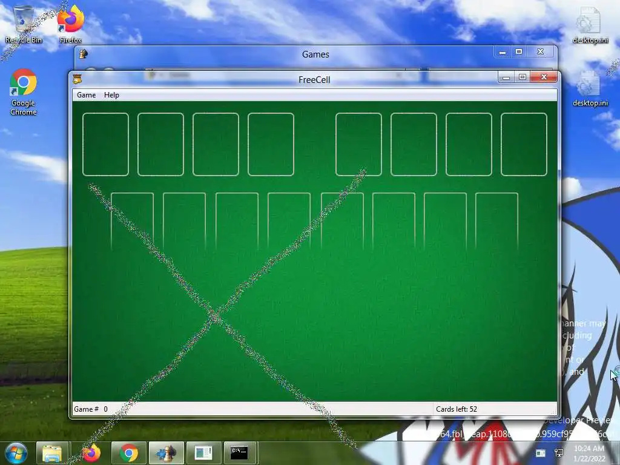Image resolution: width=620 pixels, height=465 pixels.
Task: Open the Game menu in FreeCell
Action: coord(86,95)
